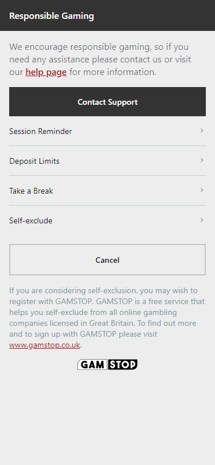Expand the Deposit Limits chevron arrow
This screenshot has height=465, width=215.
coord(202,160)
